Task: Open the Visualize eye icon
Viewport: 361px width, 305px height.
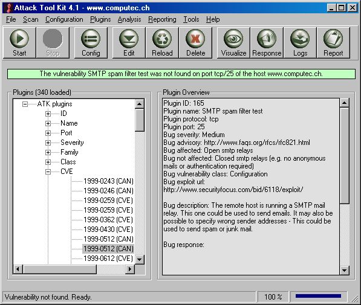Action: pos(233,42)
